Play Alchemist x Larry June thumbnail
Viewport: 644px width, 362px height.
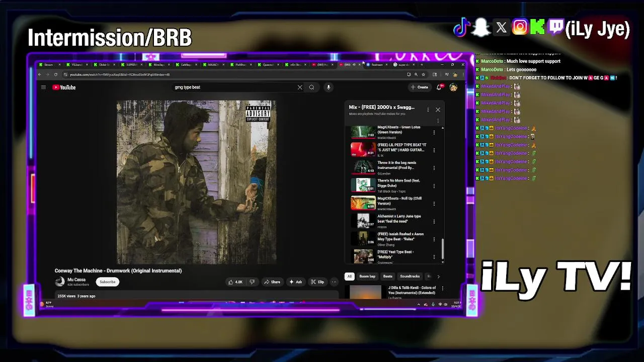[x=363, y=221]
